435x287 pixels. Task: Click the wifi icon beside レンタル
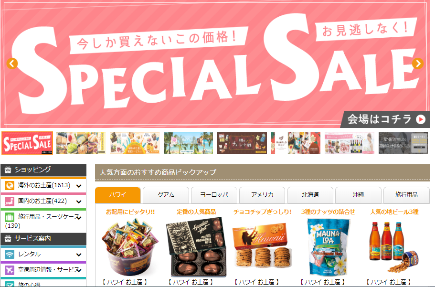10,254
